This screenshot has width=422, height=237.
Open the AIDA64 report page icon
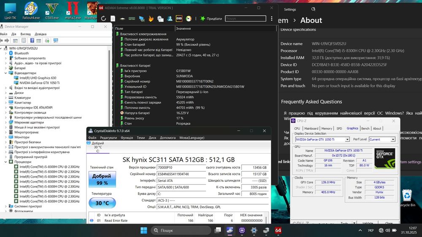tap(113, 19)
